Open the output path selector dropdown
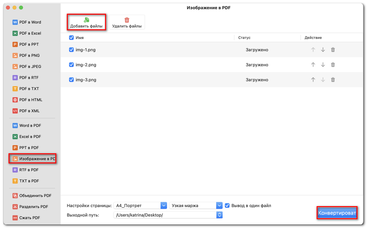The width and height of the screenshot is (367, 228). point(220,215)
